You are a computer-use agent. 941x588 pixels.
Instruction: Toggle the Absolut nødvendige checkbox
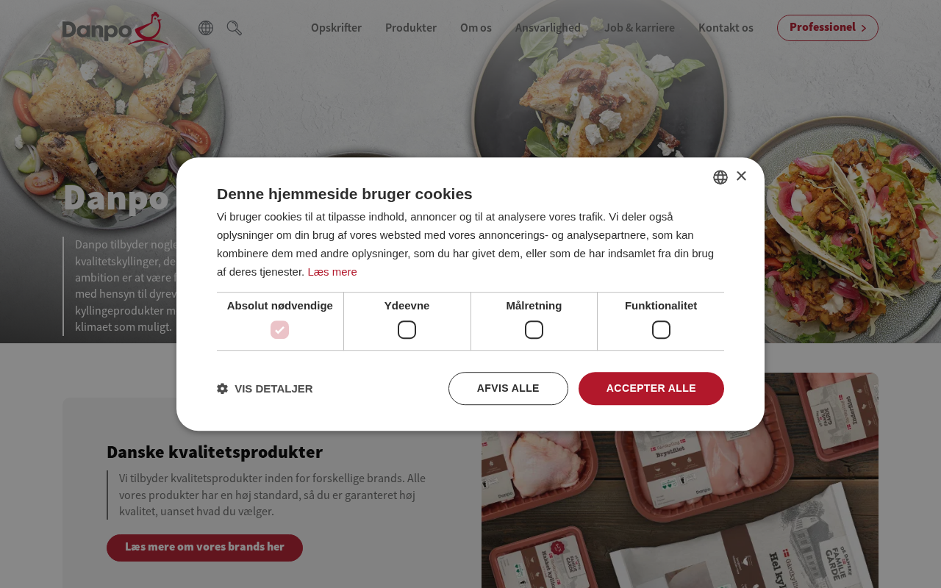click(x=279, y=330)
